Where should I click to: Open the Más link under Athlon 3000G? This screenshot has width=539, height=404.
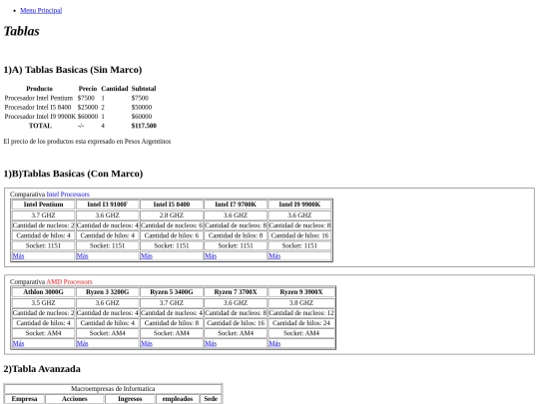click(x=18, y=343)
